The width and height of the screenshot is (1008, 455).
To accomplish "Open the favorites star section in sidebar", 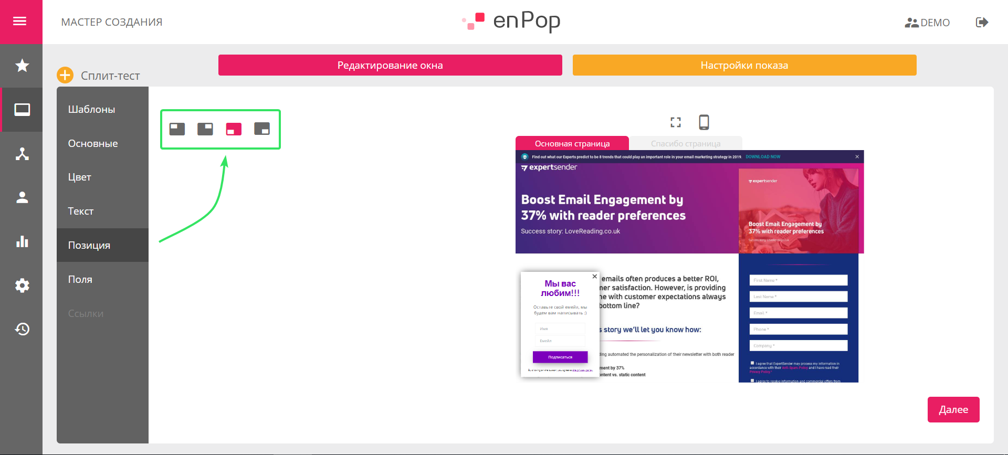I will [x=22, y=66].
